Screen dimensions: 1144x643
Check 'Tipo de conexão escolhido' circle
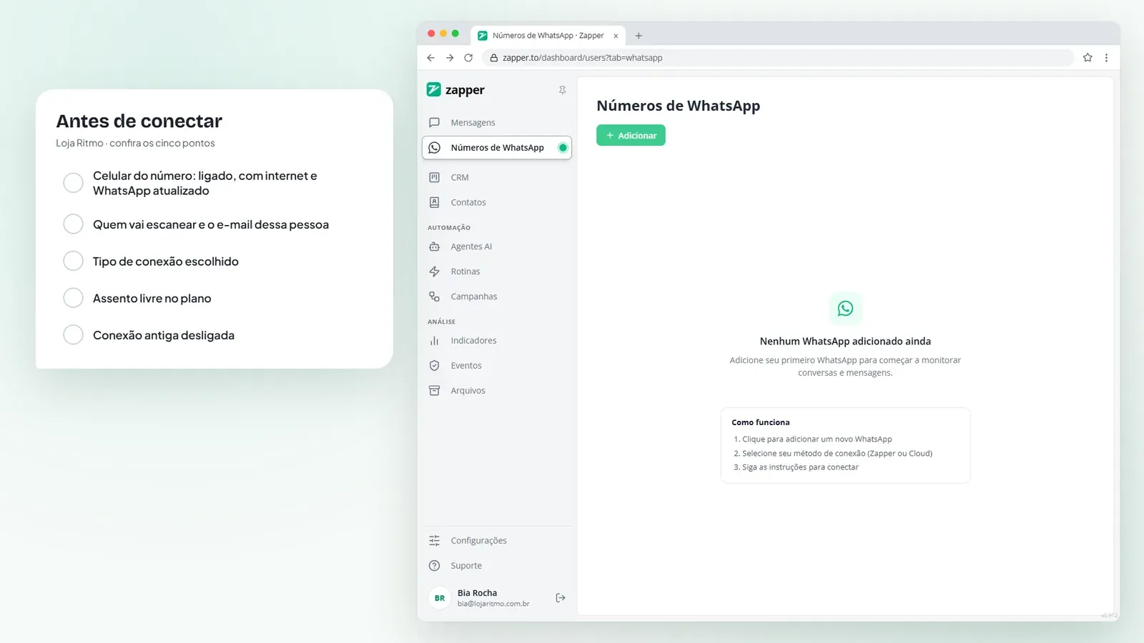73,261
